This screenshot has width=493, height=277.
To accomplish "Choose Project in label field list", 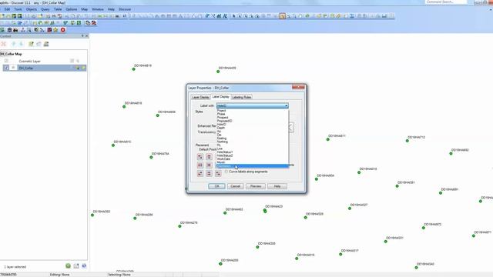I will 253,111.
